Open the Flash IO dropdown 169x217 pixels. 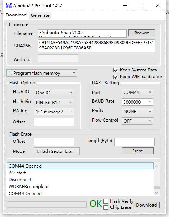coord(54,93)
